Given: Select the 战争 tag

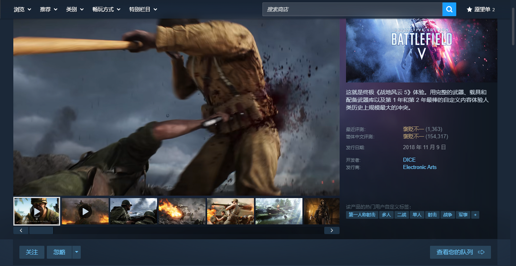Looking at the screenshot, I should pyautogui.click(x=448, y=215).
